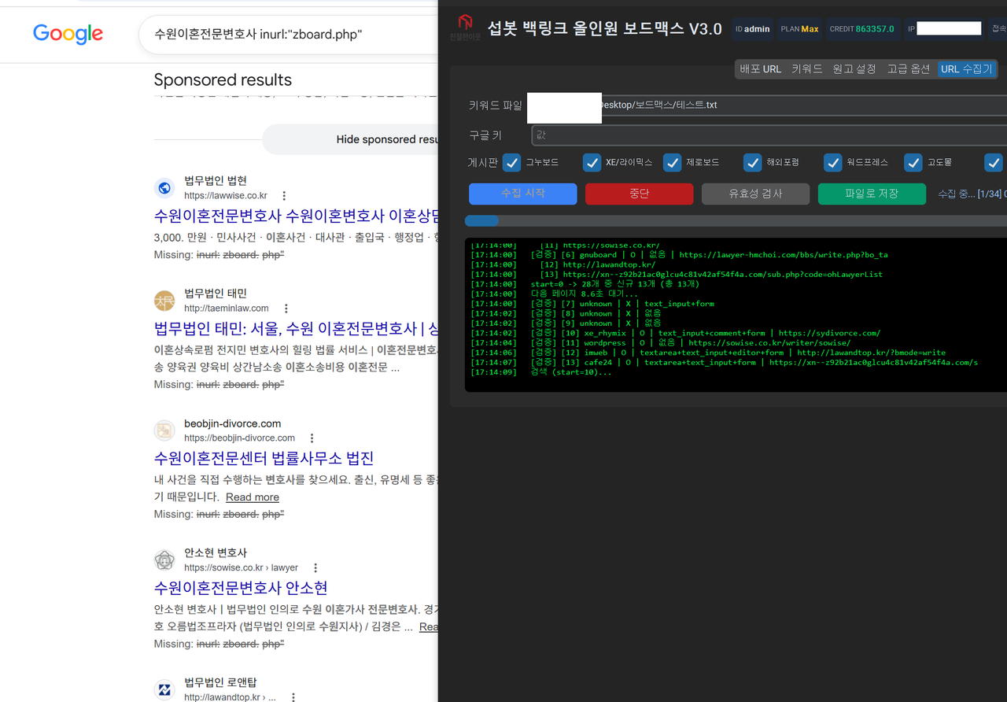Open options menu for lawandtop.kr result

[x=293, y=697]
